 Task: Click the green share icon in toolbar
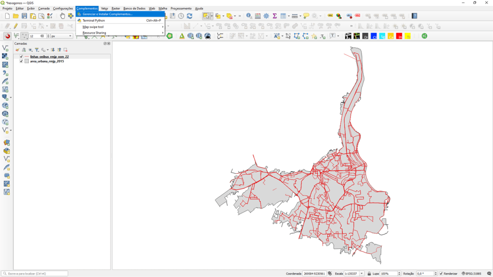pyautogui.click(x=424, y=36)
